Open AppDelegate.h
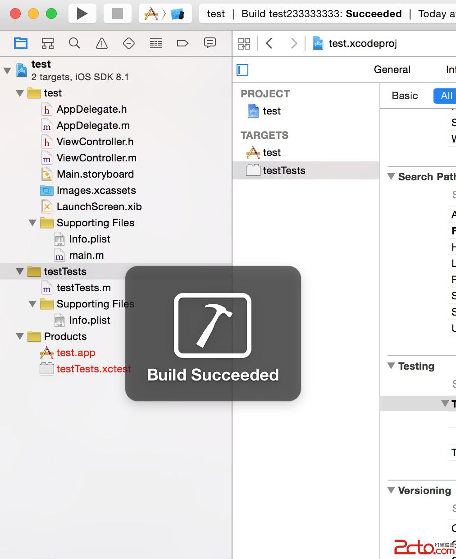Viewport: 456px width, 559px height. (x=91, y=109)
